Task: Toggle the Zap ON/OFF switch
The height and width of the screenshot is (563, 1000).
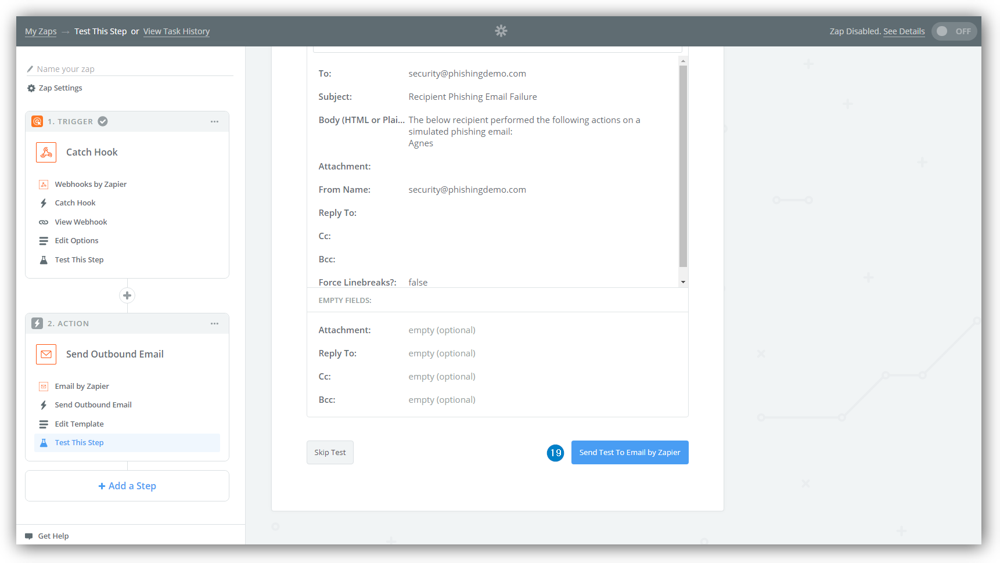Action: click(x=954, y=31)
